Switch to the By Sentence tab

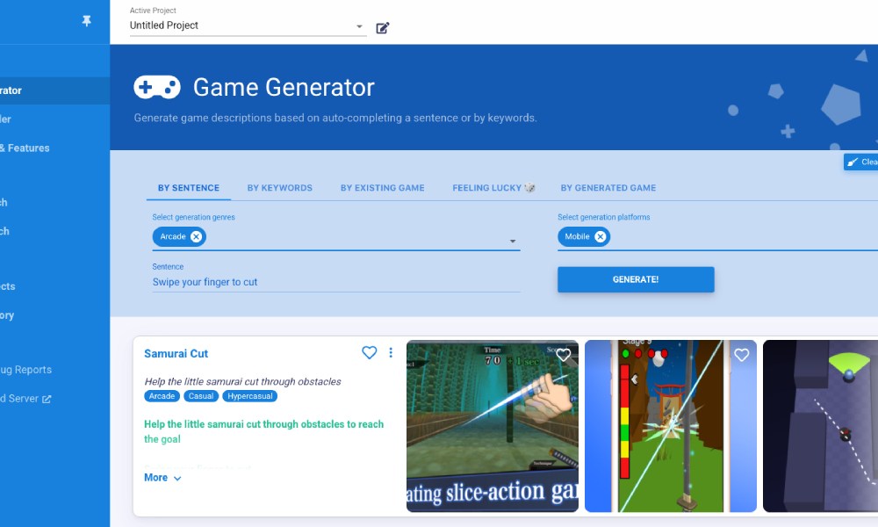click(189, 188)
